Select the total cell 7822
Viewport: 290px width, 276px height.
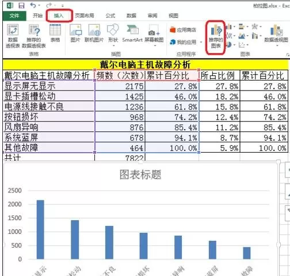coord(120,157)
